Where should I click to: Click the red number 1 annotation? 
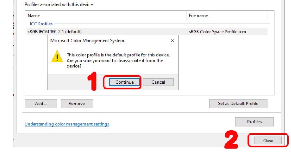92,81
